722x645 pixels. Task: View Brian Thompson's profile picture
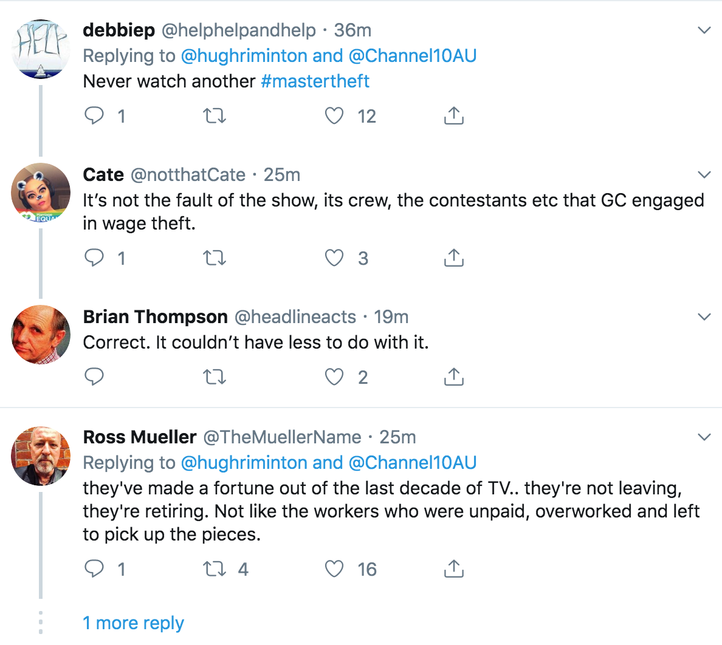click(41, 335)
